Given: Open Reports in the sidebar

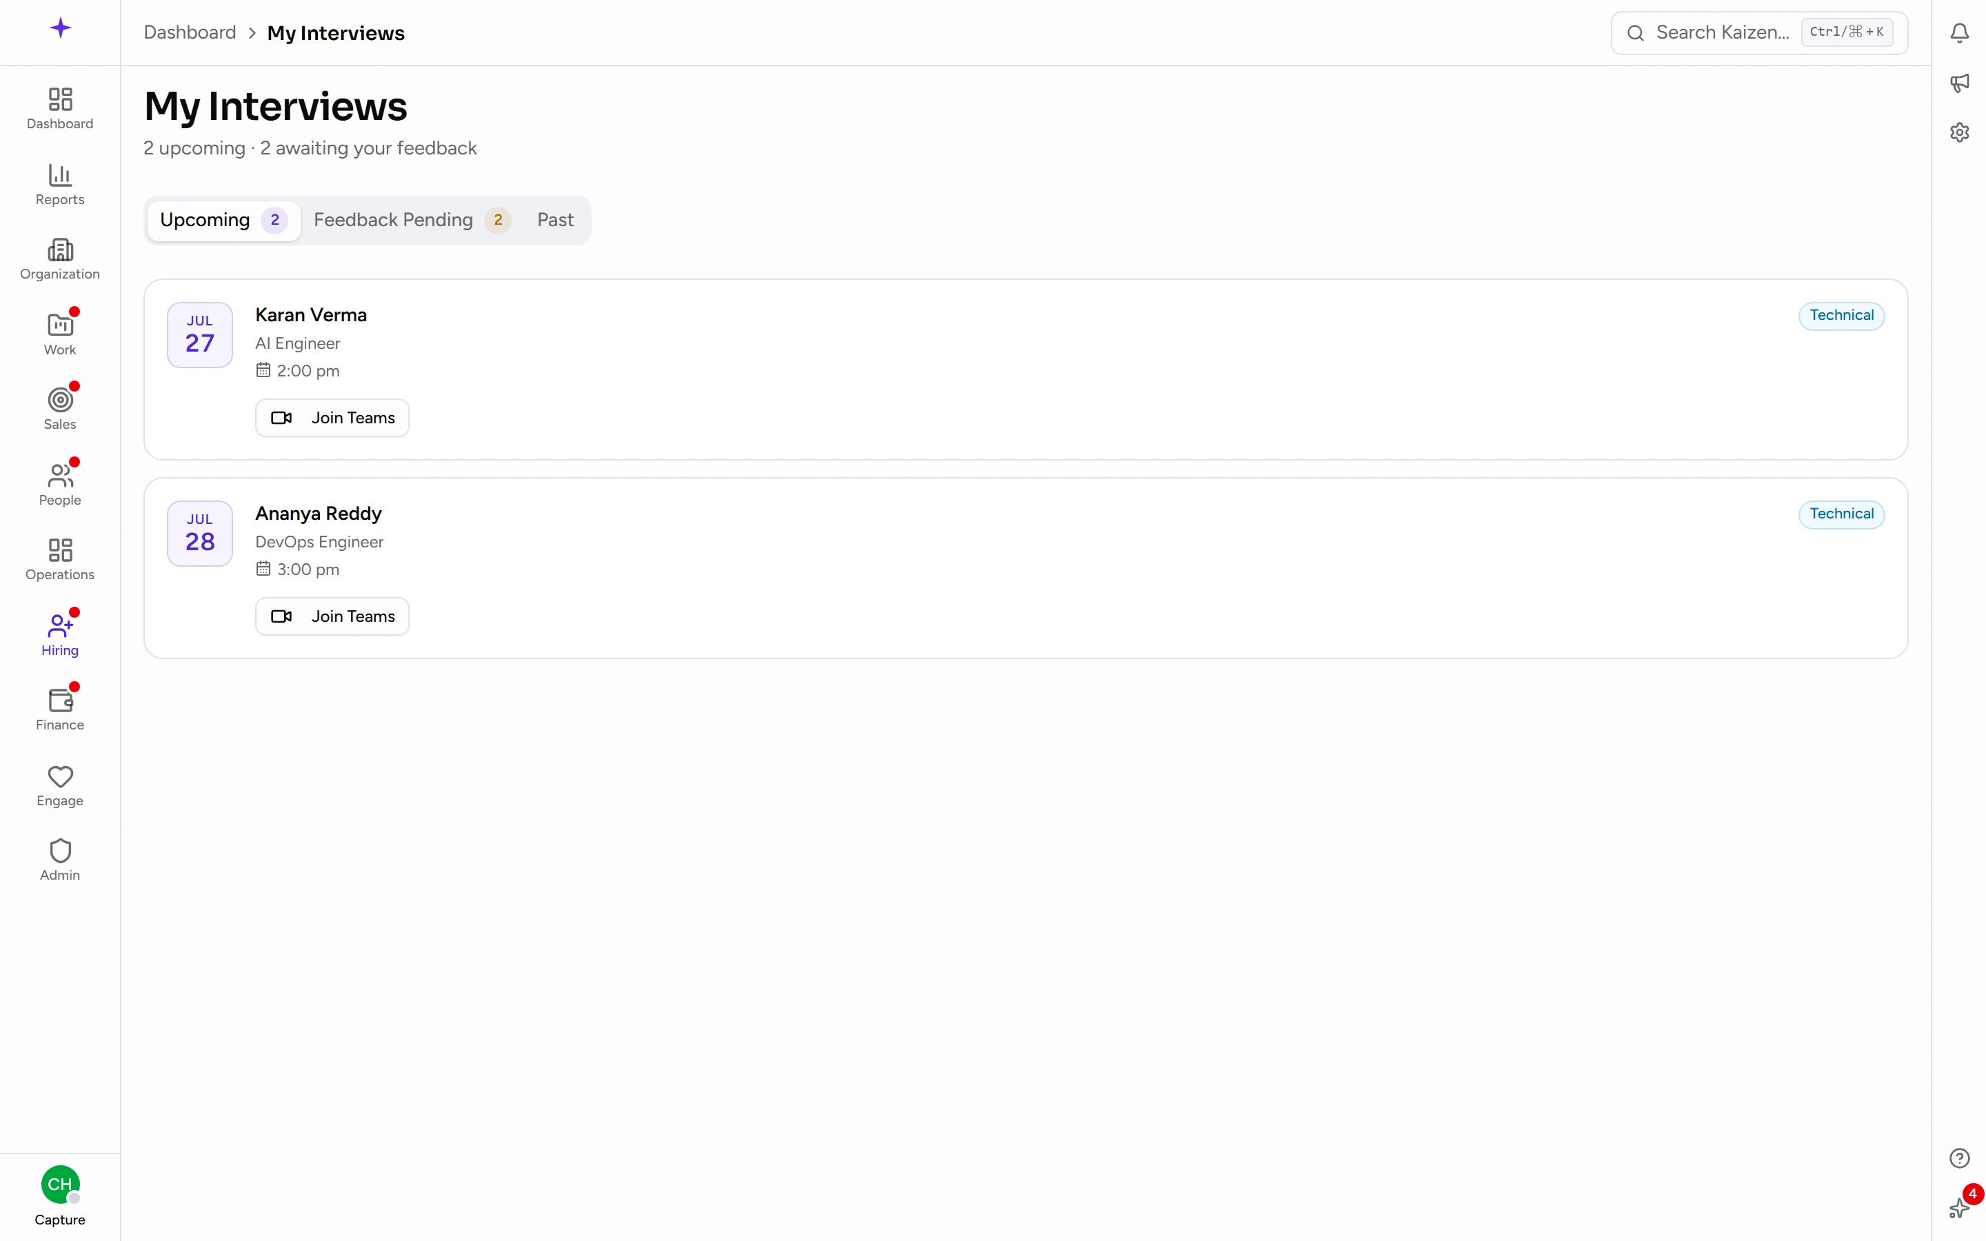Looking at the screenshot, I should (x=60, y=185).
